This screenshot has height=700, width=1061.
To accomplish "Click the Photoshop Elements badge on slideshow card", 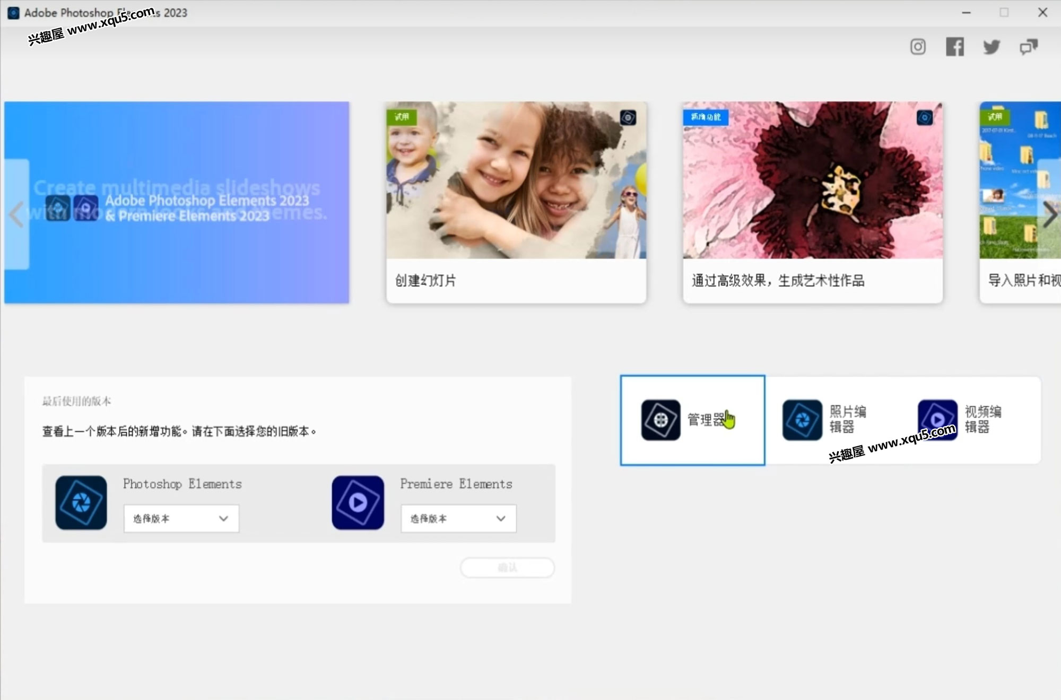I will point(628,117).
